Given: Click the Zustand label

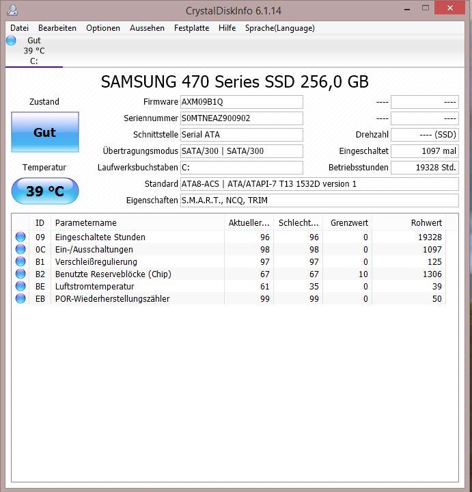Looking at the screenshot, I should 44,102.
